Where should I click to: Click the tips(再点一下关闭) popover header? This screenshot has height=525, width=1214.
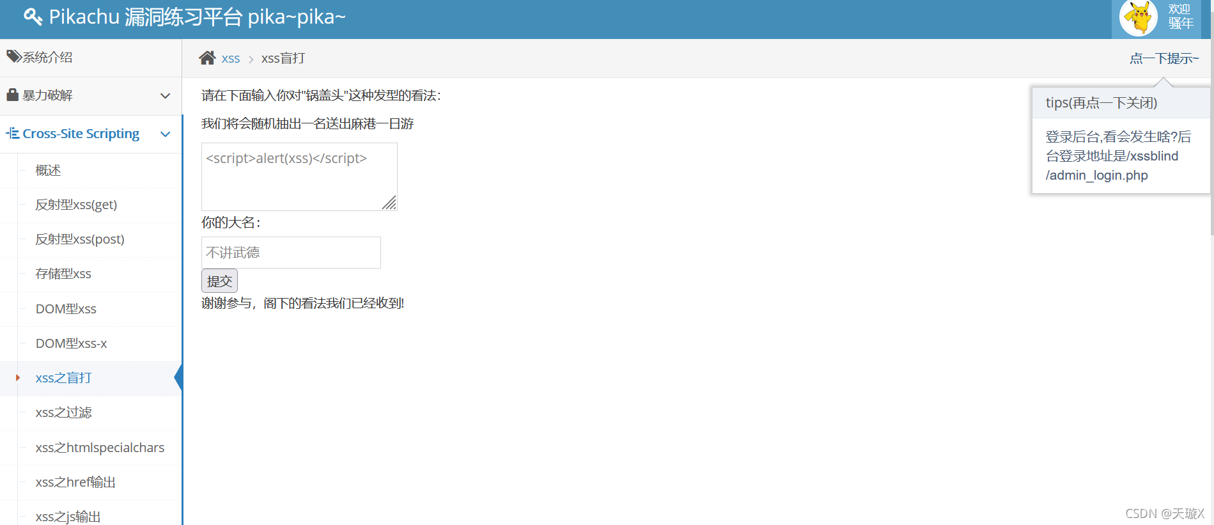[1121, 103]
